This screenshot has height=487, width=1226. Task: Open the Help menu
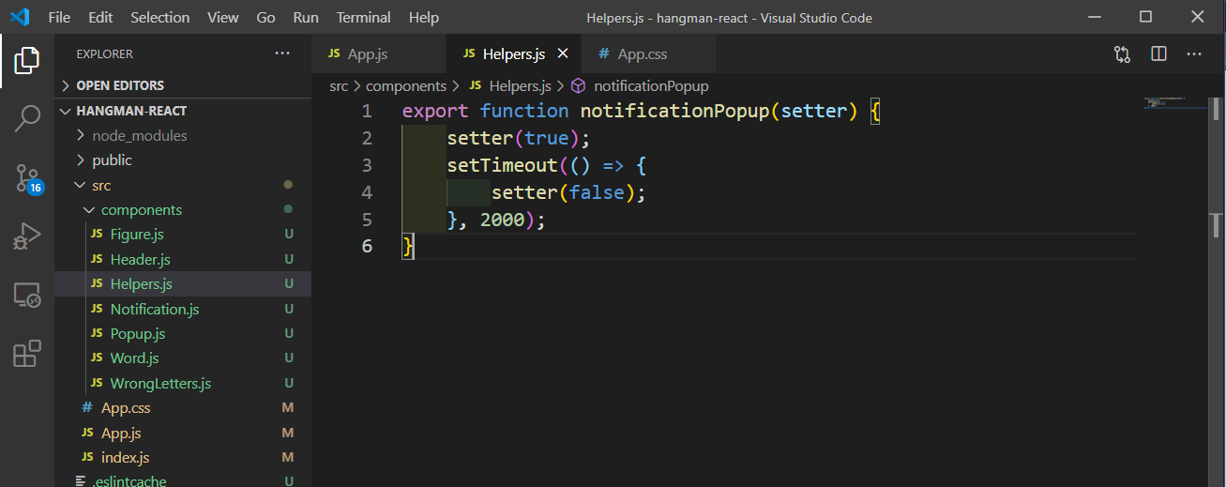[x=424, y=17]
